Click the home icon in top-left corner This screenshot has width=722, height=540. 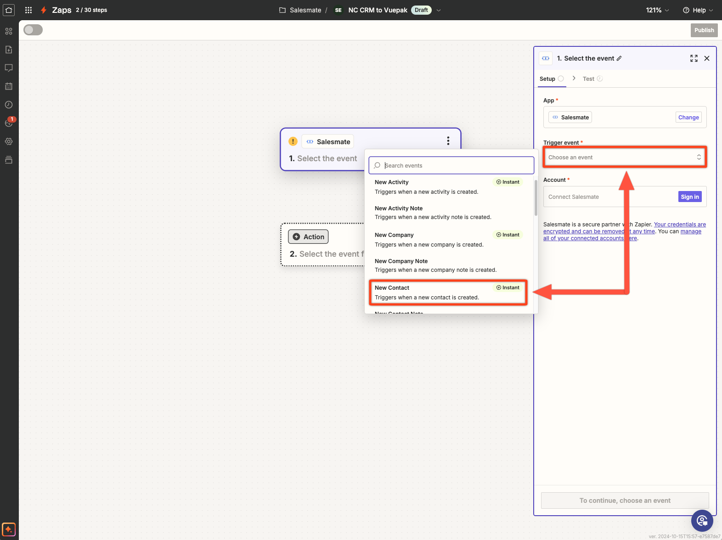[9, 10]
